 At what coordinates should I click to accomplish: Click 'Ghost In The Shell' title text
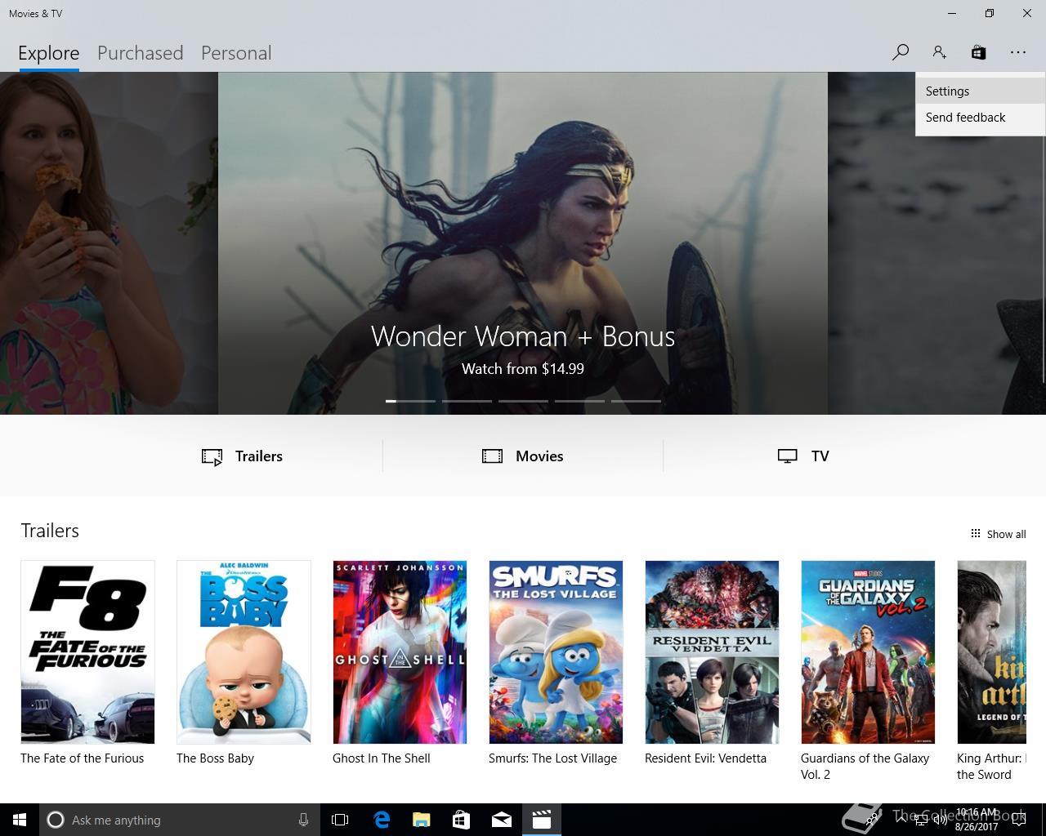381,758
